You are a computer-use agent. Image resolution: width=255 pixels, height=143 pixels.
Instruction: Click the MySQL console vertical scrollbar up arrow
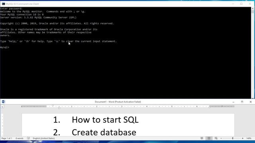pos(253,8)
